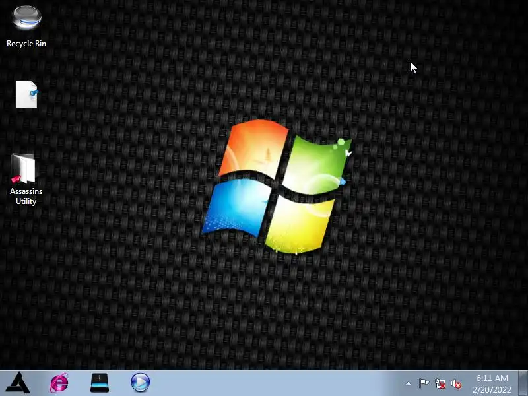Click Show Desktop button at taskbar end
The width and height of the screenshot is (528, 396).
523,383
